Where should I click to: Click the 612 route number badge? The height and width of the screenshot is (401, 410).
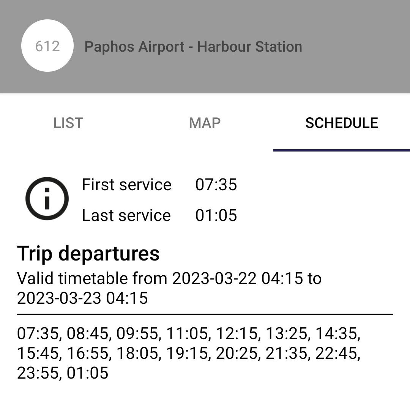coord(47,46)
